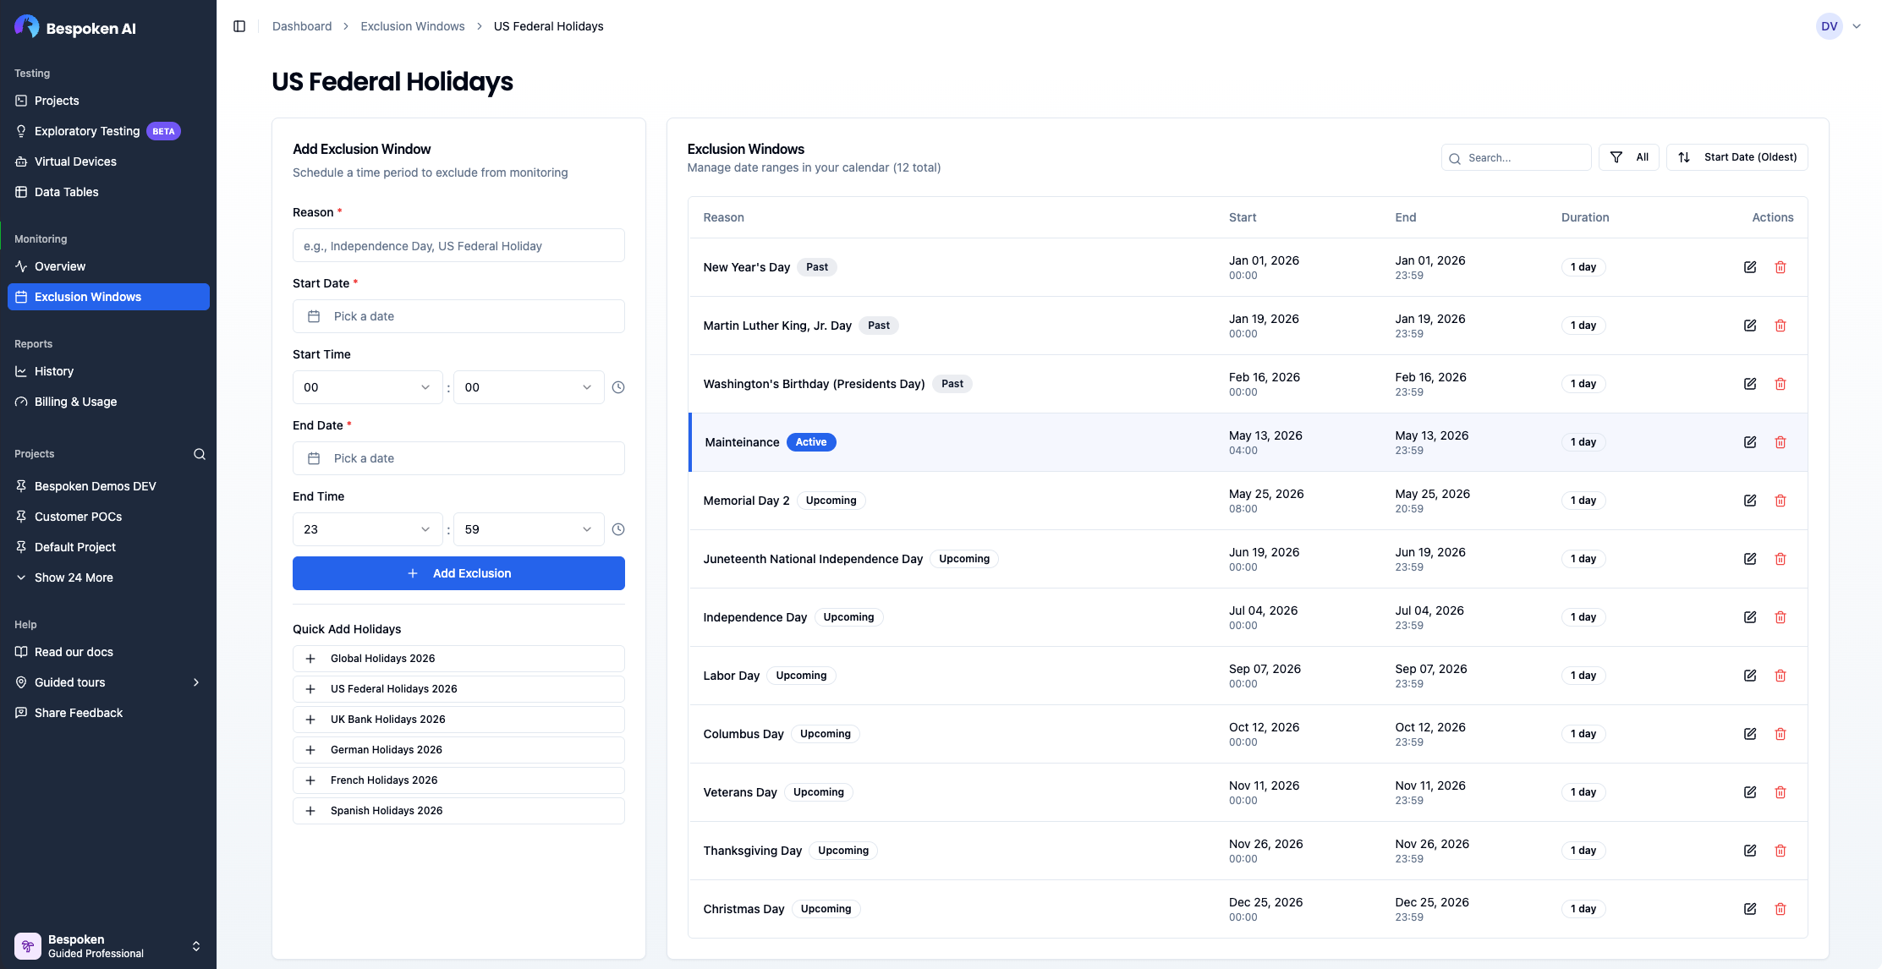Quick add Global Holidays 2026
This screenshot has height=969, width=1882.
tap(458, 659)
